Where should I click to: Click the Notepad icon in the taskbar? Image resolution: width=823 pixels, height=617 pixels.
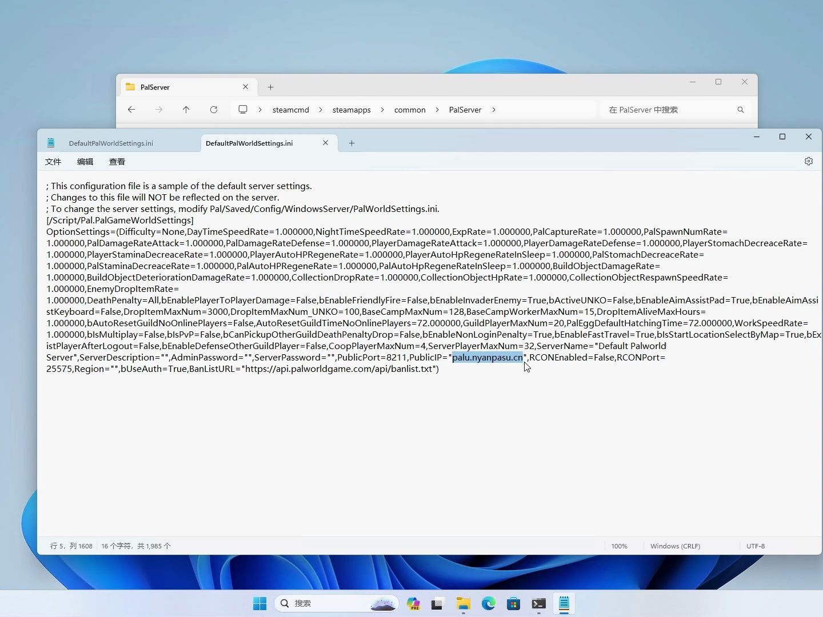[564, 603]
